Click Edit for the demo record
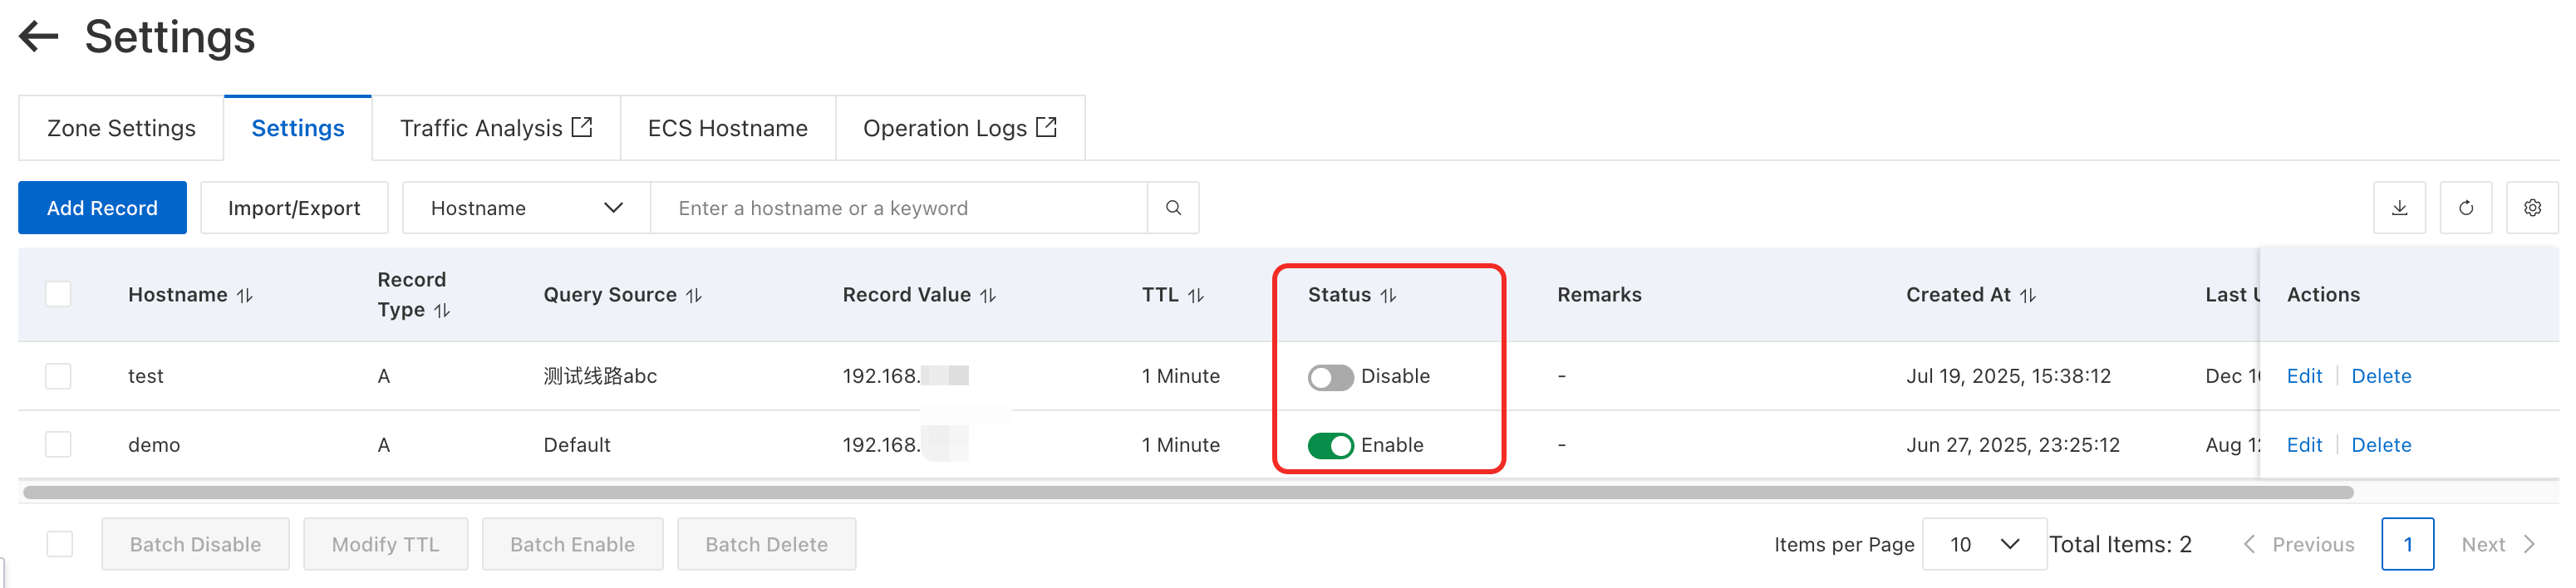 [2304, 445]
